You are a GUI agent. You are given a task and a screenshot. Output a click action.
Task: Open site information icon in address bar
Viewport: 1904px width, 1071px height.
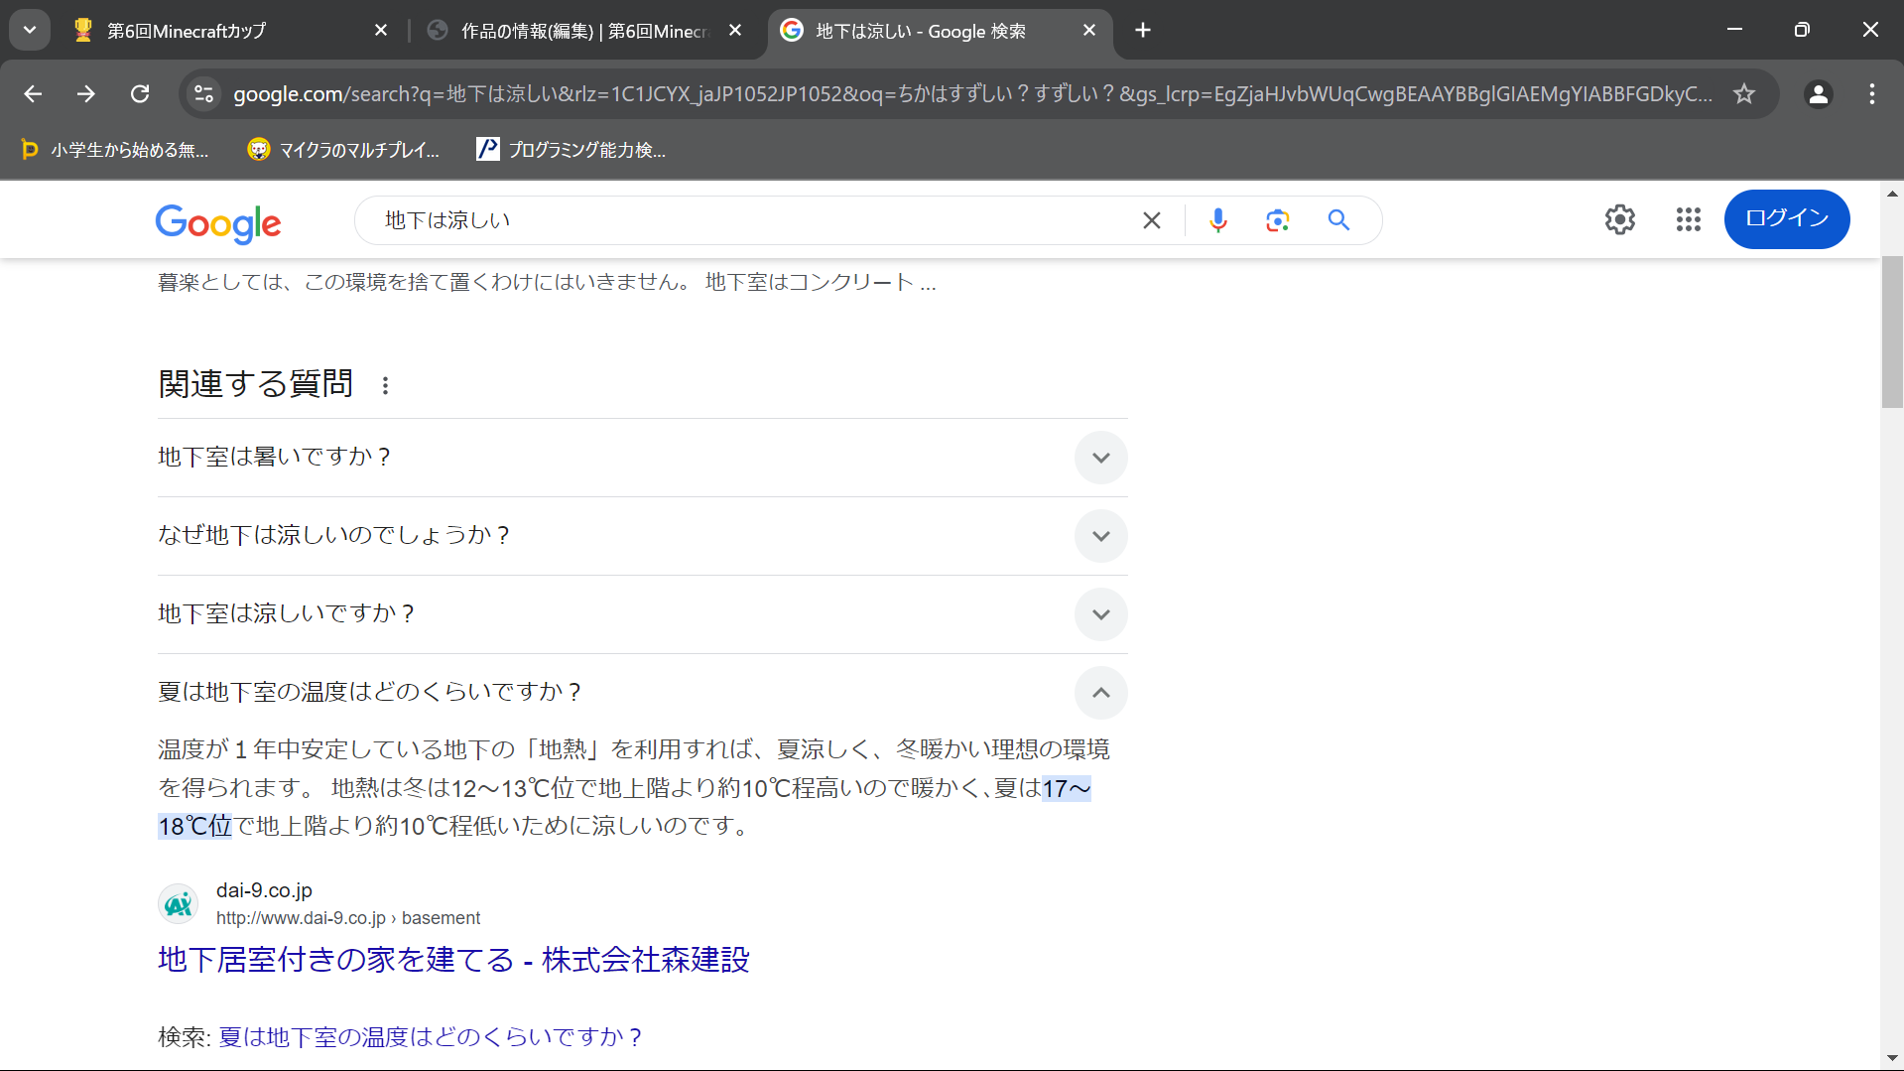(203, 94)
